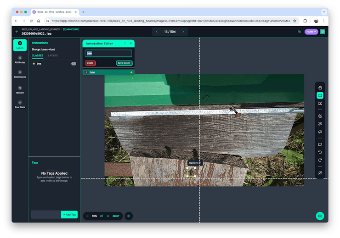Toggle annotation visibility eye icon in header
340x238 pixels.
pos(299,32)
